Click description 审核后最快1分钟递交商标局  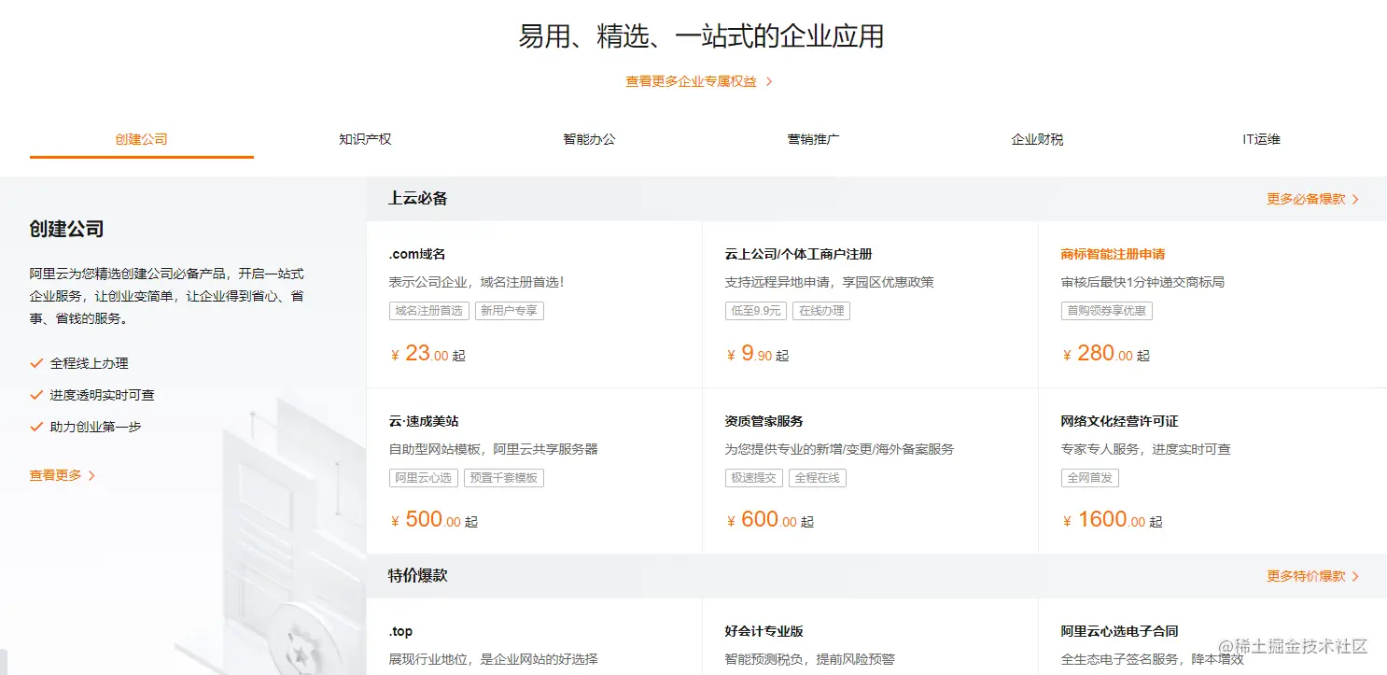[x=1142, y=282]
